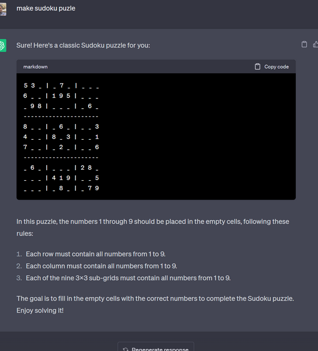The width and height of the screenshot is (318, 351).
Task: Click the last Sudoku row ending '7 9'
Action: (61, 188)
